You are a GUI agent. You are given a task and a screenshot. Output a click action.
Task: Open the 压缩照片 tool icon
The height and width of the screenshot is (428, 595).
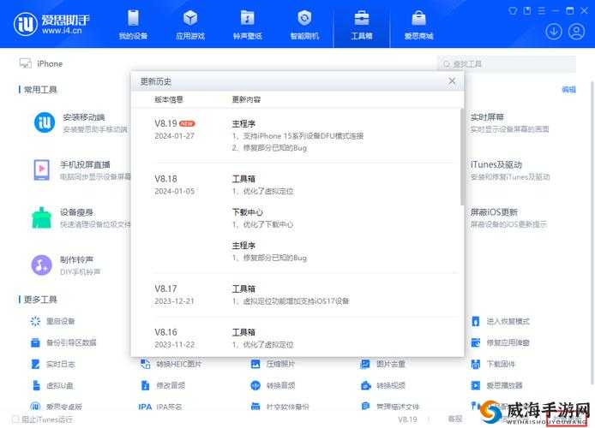click(255, 364)
